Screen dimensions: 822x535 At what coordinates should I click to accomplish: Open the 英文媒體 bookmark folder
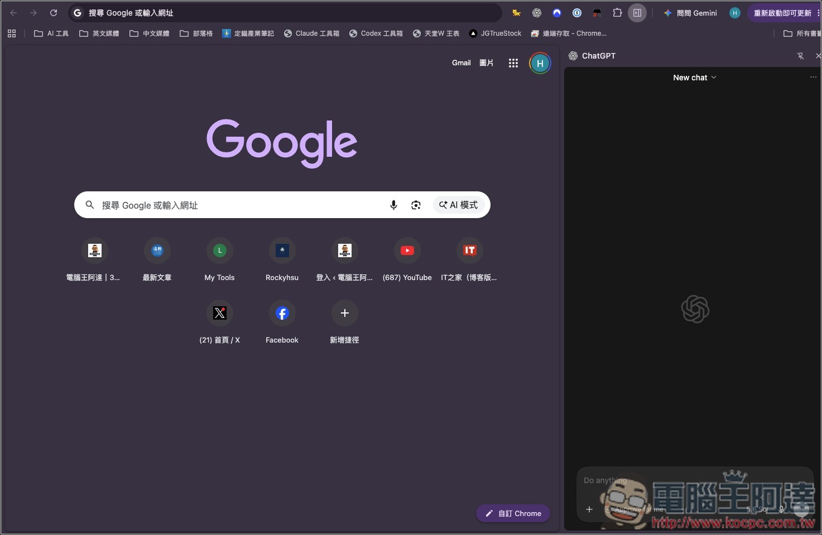click(99, 33)
